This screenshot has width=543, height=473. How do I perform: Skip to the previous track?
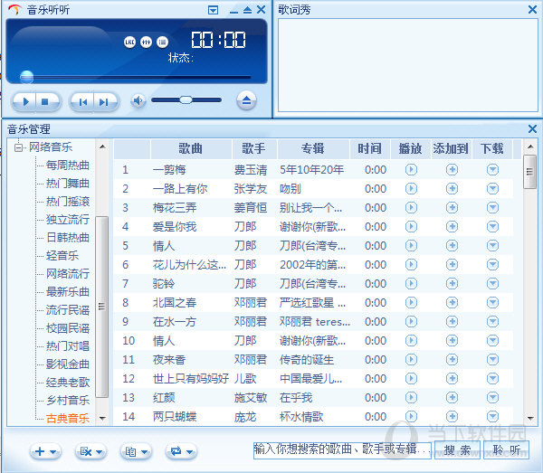tap(82, 101)
